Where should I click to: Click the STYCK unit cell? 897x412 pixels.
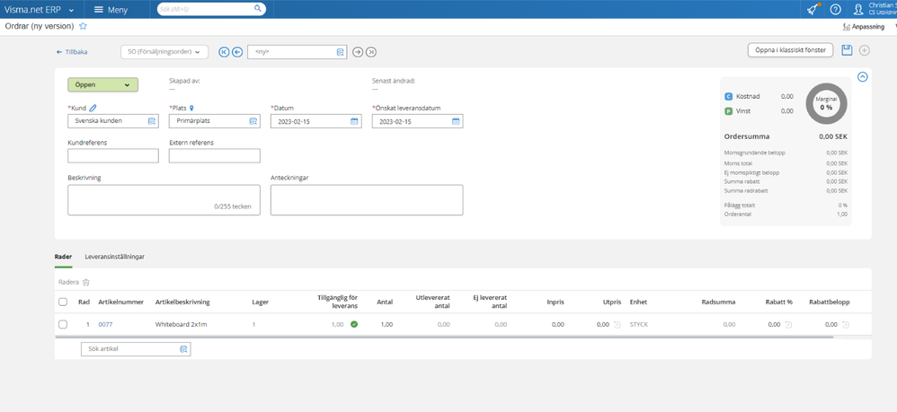(x=639, y=325)
